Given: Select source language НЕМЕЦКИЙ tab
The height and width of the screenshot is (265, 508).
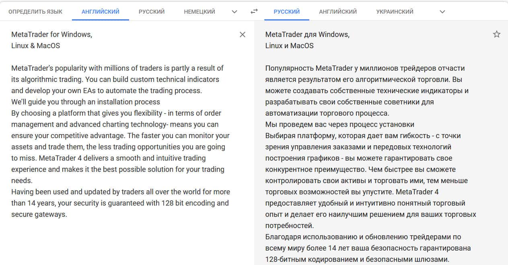Looking at the screenshot, I should point(199,12).
